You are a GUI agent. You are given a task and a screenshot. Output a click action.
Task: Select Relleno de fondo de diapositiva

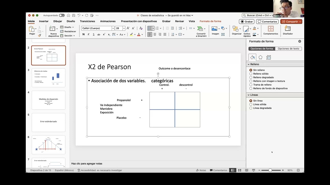251,88
